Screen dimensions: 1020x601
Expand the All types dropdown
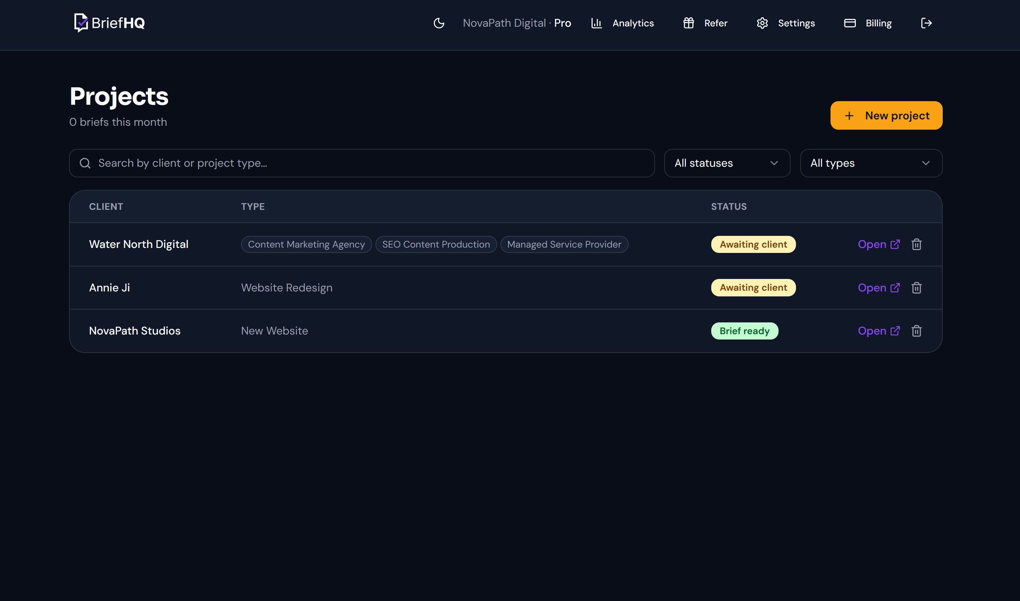point(871,163)
